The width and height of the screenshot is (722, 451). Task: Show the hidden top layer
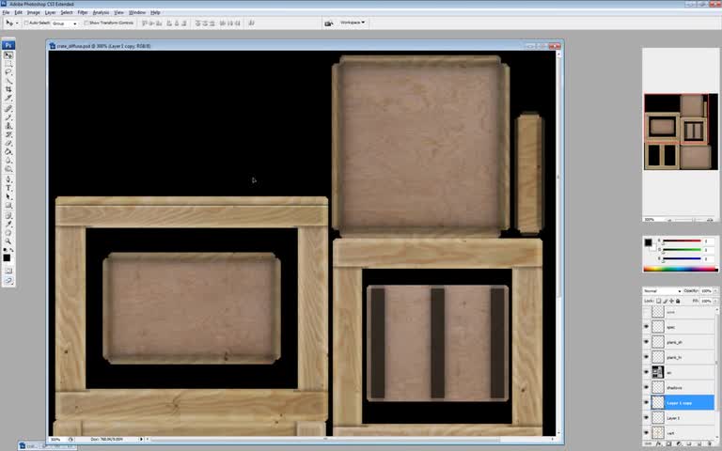(x=646, y=312)
